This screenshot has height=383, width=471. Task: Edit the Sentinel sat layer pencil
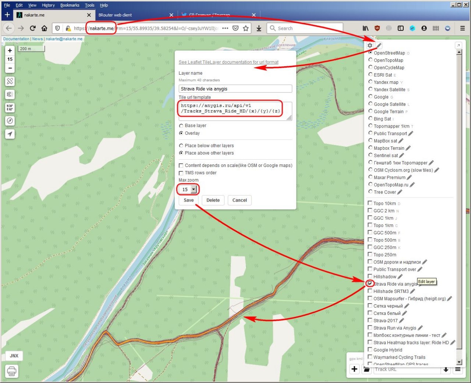[401, 155]
